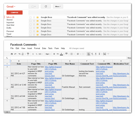Select the 'Moderation Tool' header cell

click(121, 64)
